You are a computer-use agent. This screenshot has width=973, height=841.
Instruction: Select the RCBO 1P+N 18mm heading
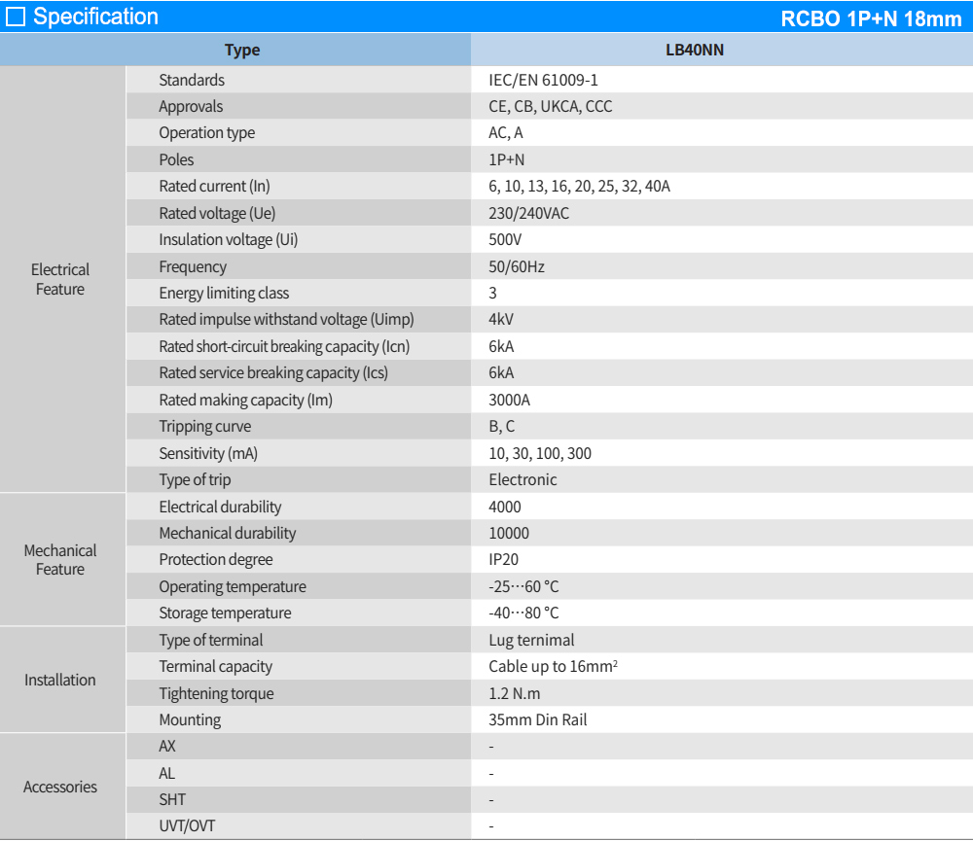click(871, 19)
